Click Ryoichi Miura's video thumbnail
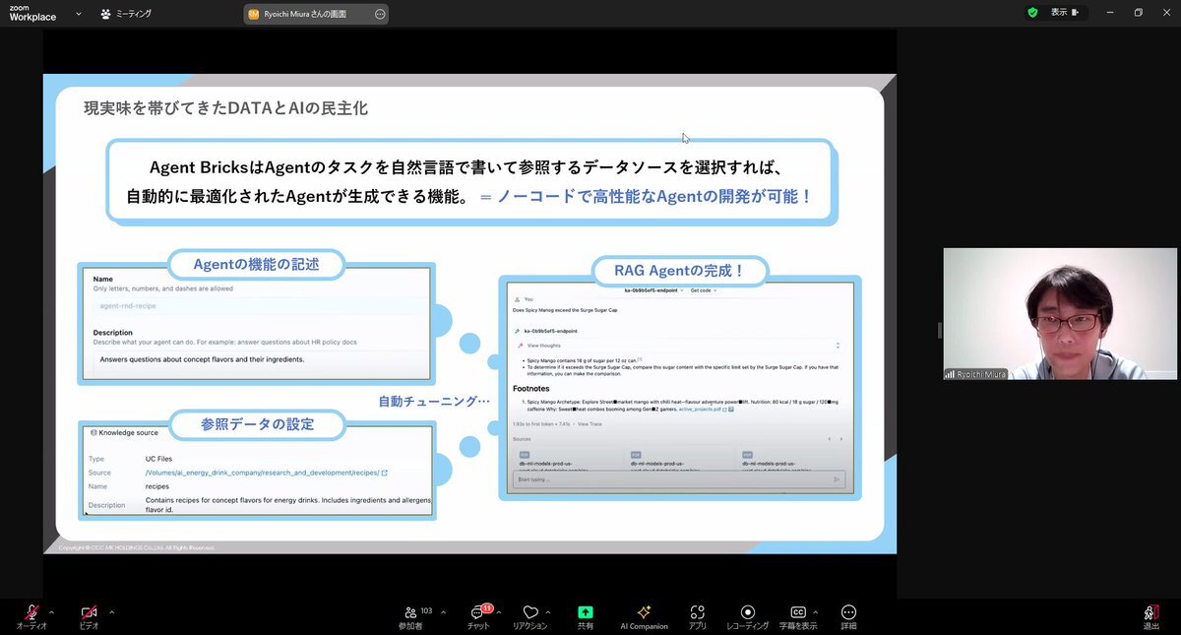 (1060, 313)
